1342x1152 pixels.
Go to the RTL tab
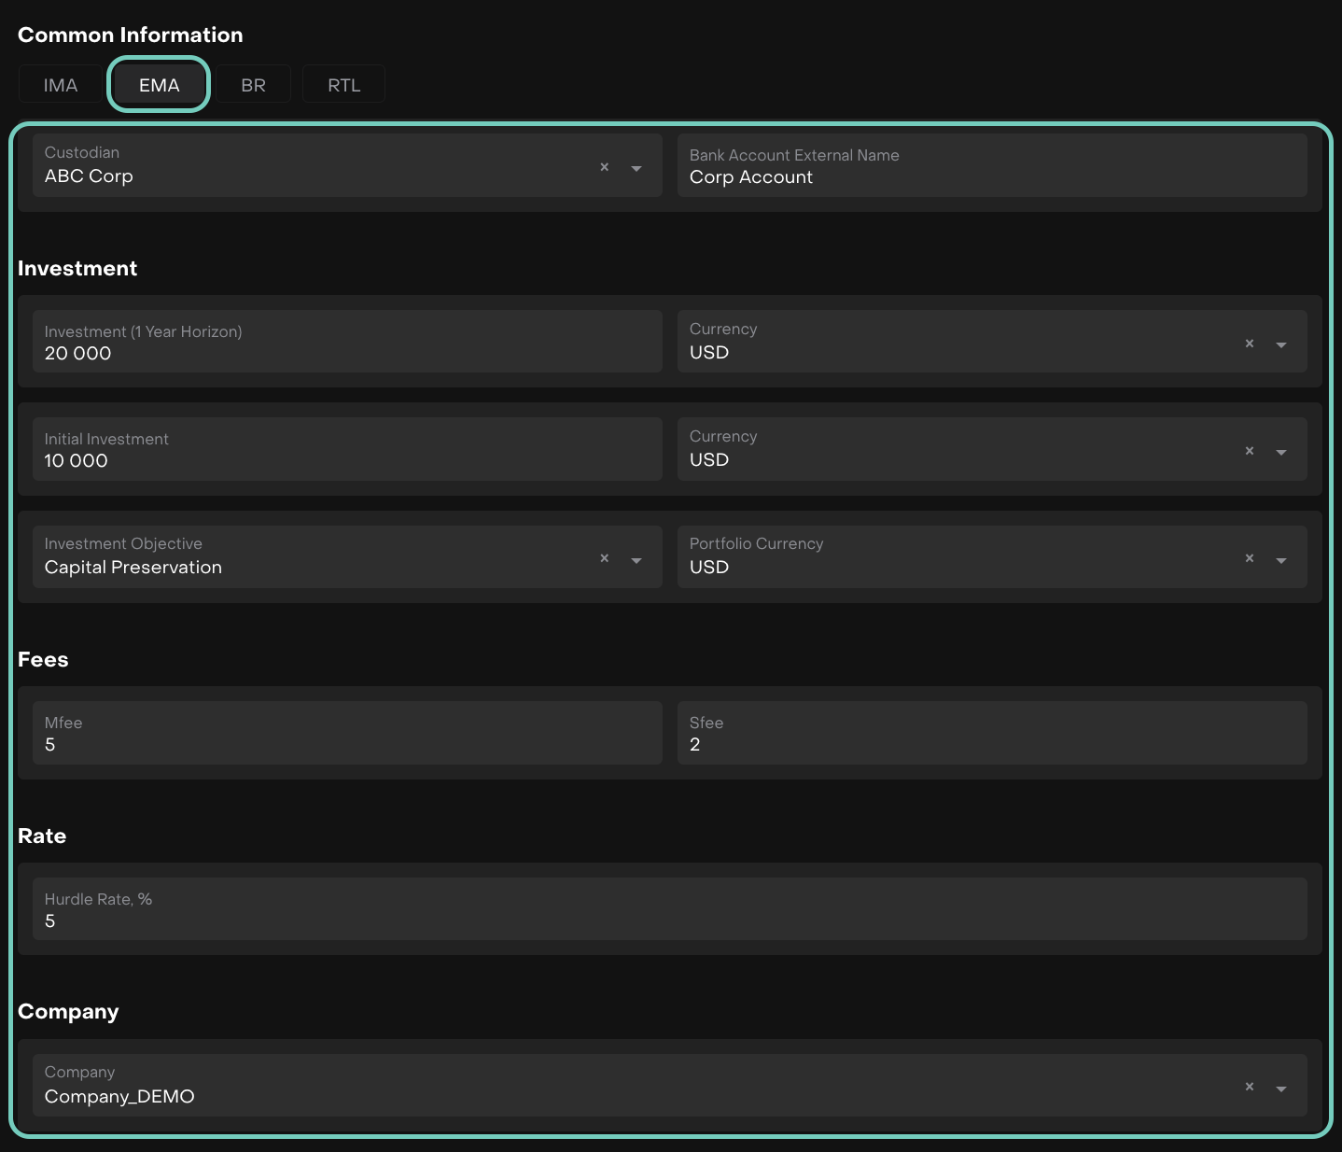click(x=343, y=85)
